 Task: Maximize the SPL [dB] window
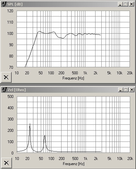pos(126,4)
